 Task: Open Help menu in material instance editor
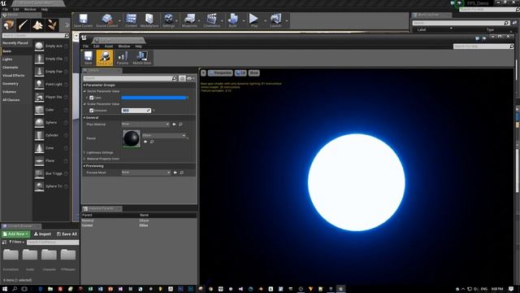click(x=139, y=46)
